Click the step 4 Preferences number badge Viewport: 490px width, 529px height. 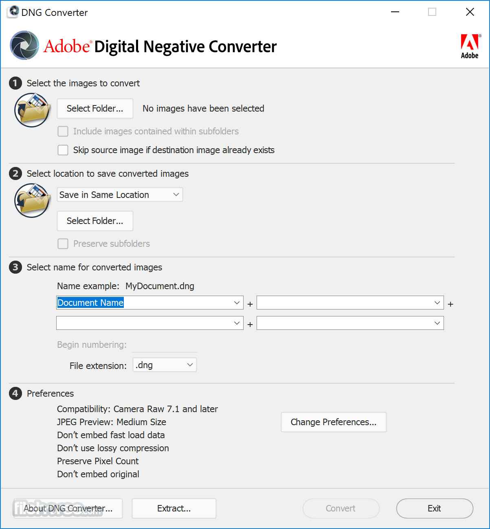(x=15, y=393)
